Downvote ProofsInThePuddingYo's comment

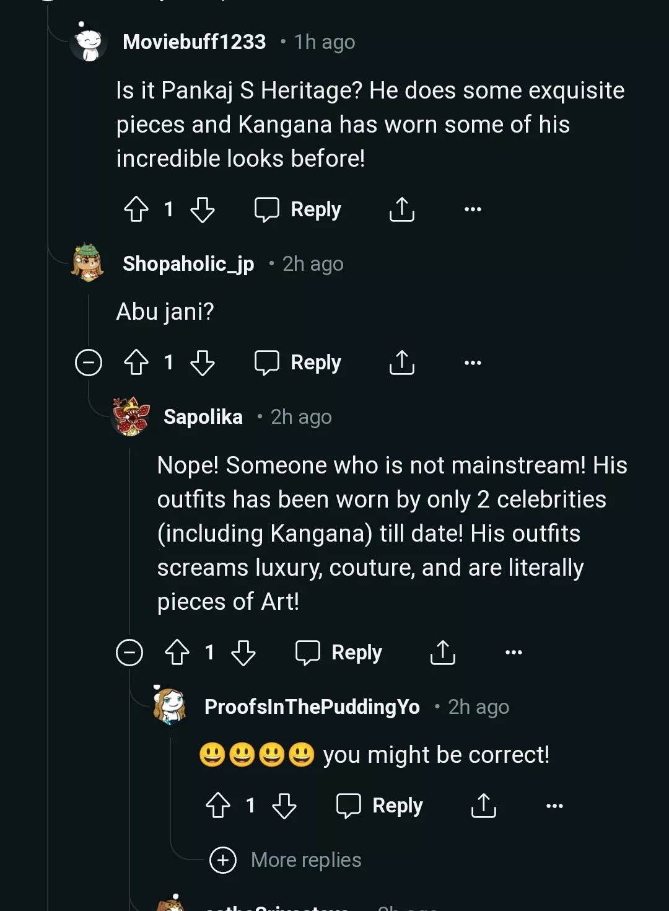pyautogui.click(x=284, y=806)
